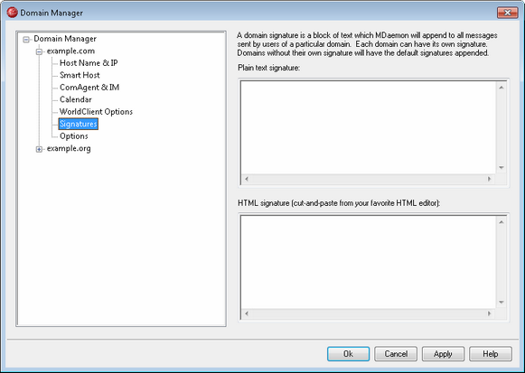Select the Smart Host tree item

(x=80, y=75)
